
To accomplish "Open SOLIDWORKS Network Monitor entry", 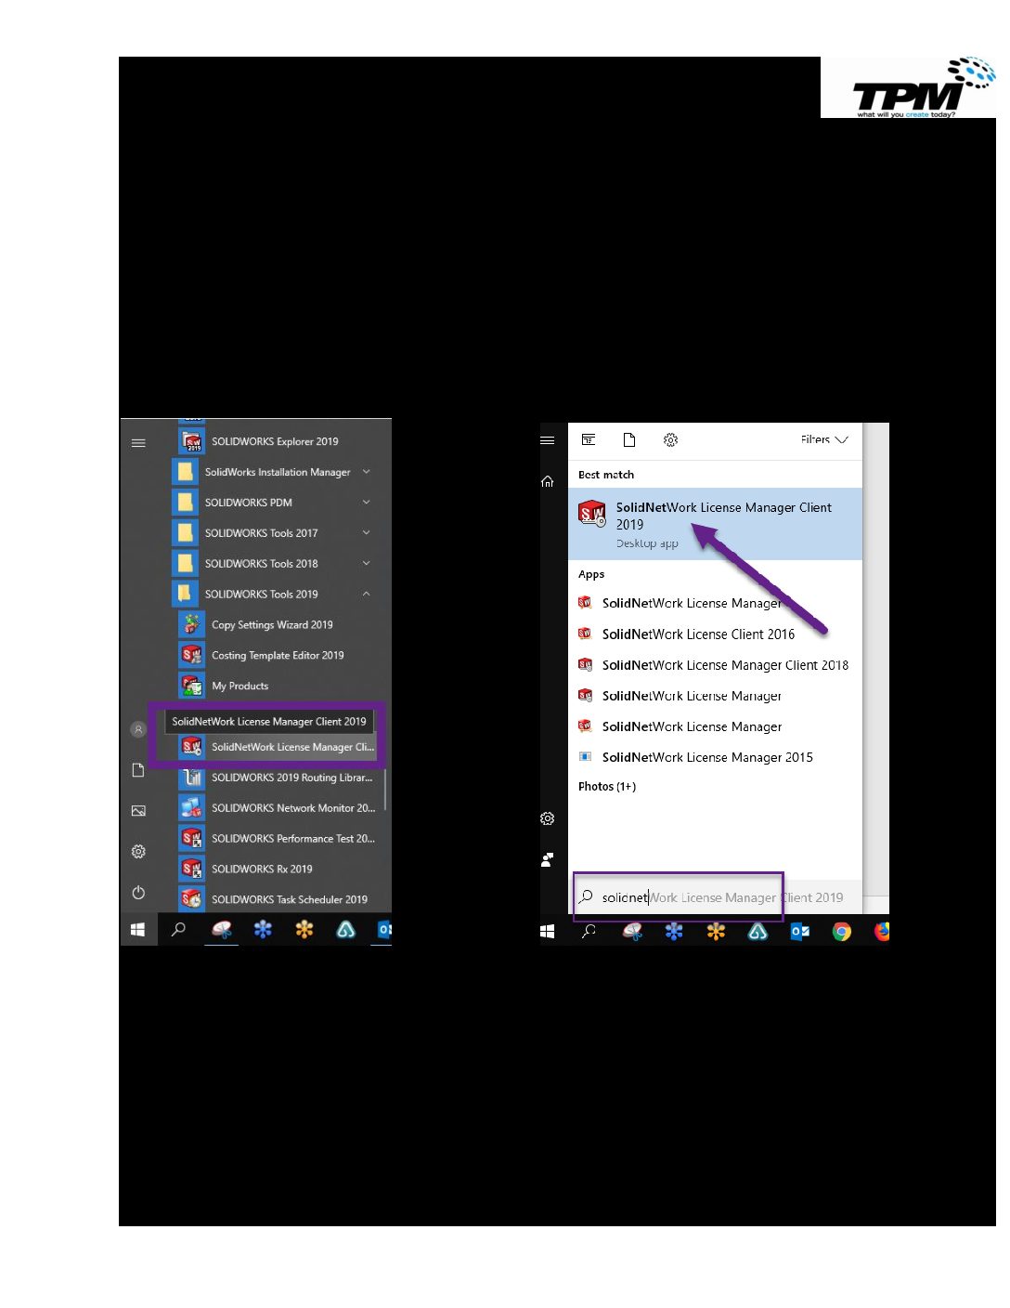I will coord(292,808).
